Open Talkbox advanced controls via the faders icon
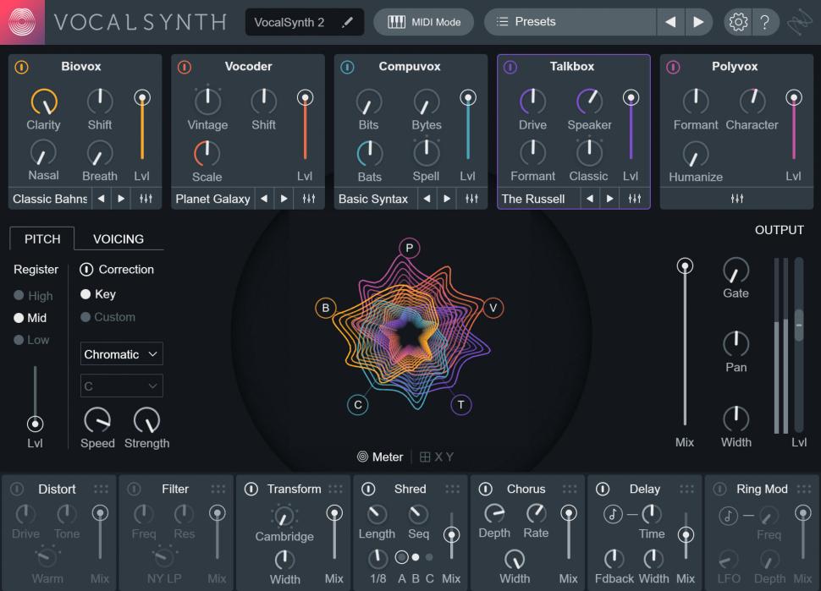The image size is (821, 591). click(634, 198)
